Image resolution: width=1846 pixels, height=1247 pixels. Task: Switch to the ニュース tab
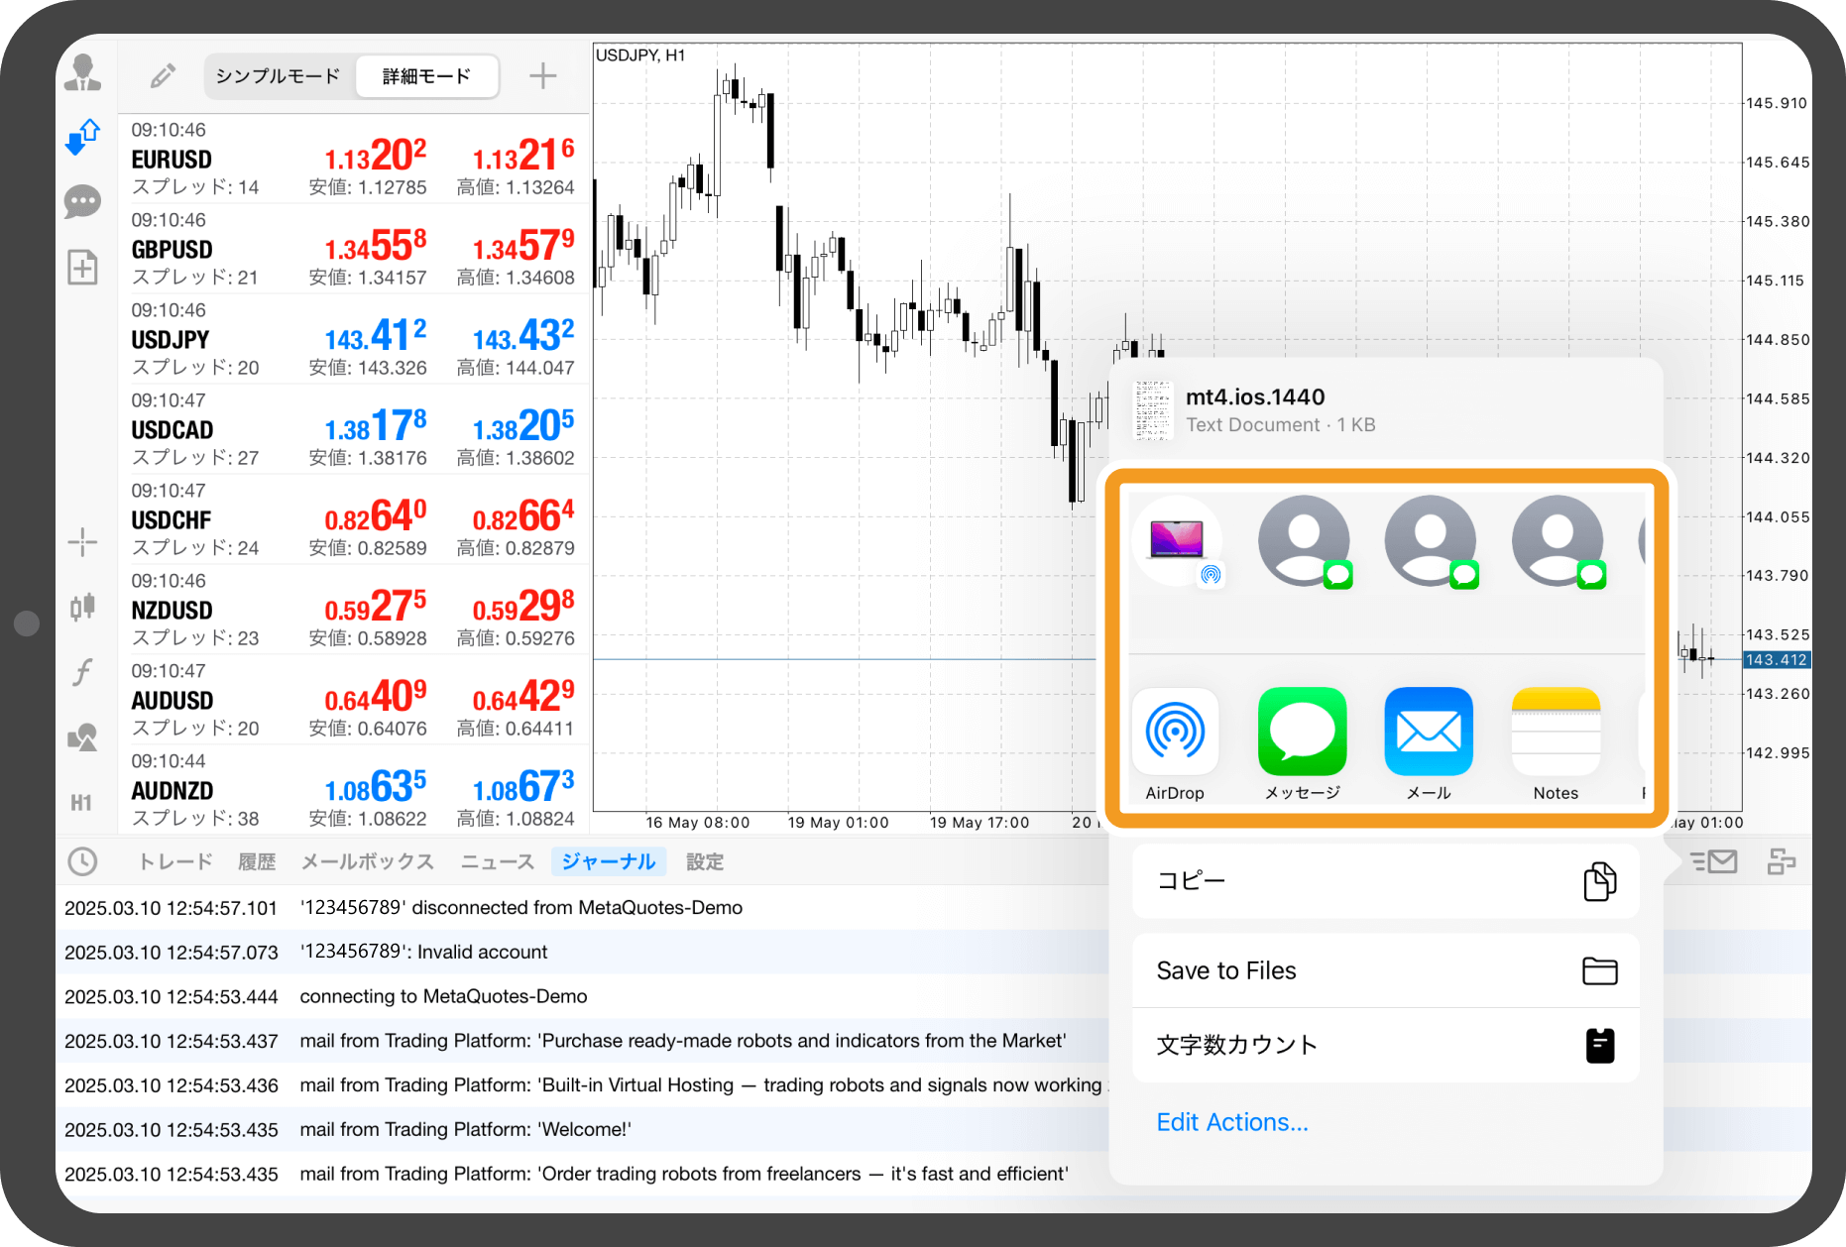[x=498, y=861]
